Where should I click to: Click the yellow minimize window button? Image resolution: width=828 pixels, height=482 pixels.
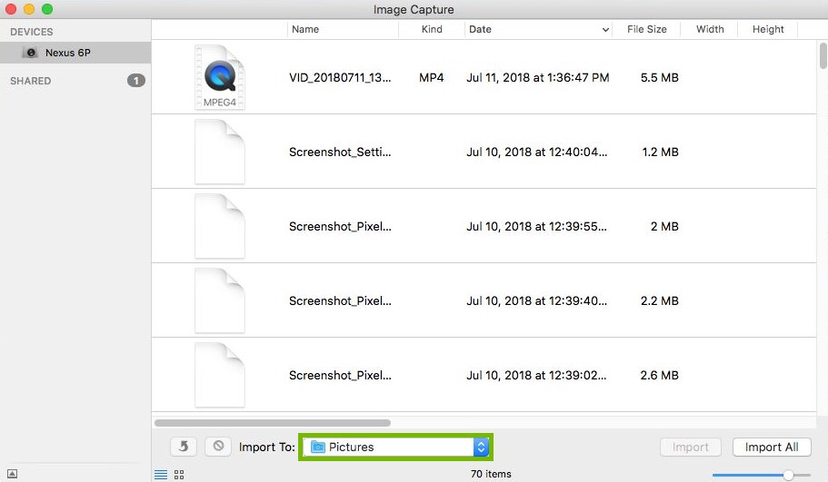(29, 9)
